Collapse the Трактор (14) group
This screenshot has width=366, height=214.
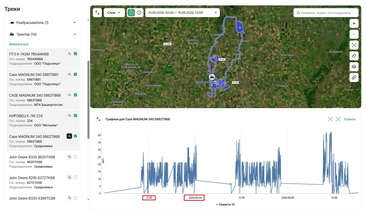pos(43,34)
